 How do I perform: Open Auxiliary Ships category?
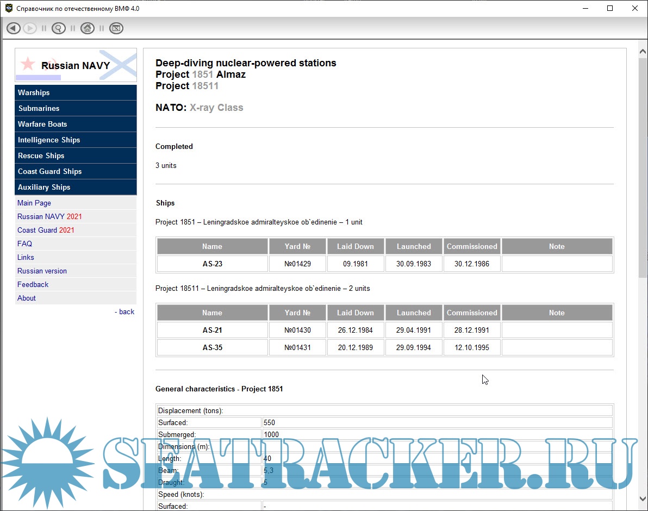(x=44, y=187)
